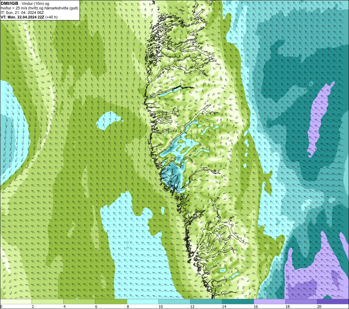The image size is (349, 309).
Task: Click the '6' label on the color scale
Action: [96, 307]
